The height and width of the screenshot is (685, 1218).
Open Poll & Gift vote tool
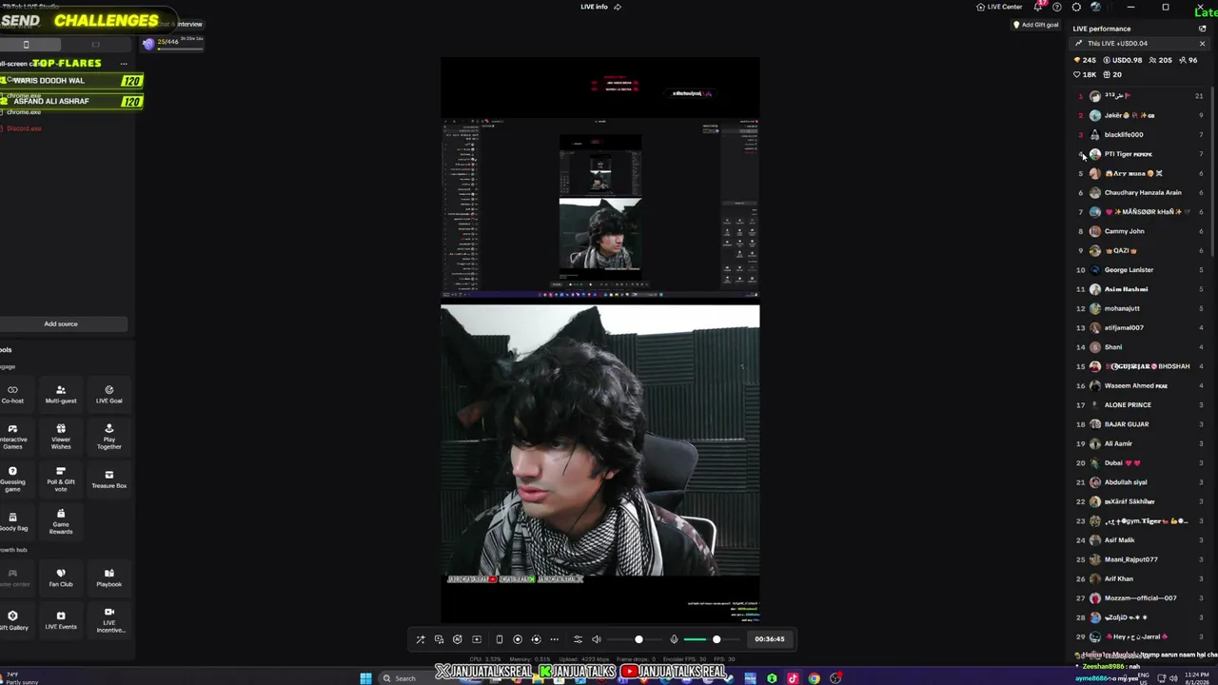pos(61,479)
